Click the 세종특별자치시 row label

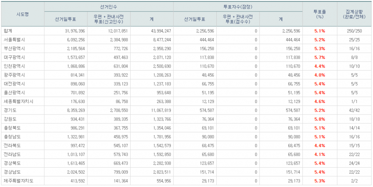coord(17,102)
